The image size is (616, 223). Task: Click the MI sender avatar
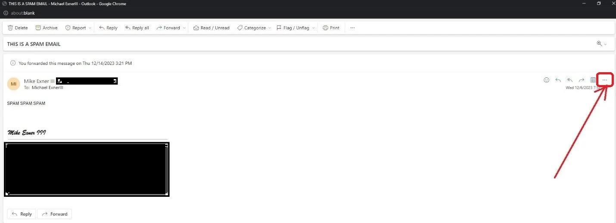13,84
